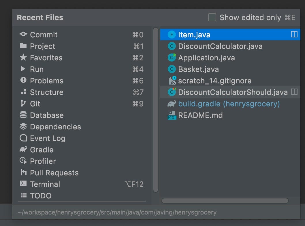The image size is (305, 226).
Task: Select scratch_14.gitignore in the list
Action: [215, 81]
